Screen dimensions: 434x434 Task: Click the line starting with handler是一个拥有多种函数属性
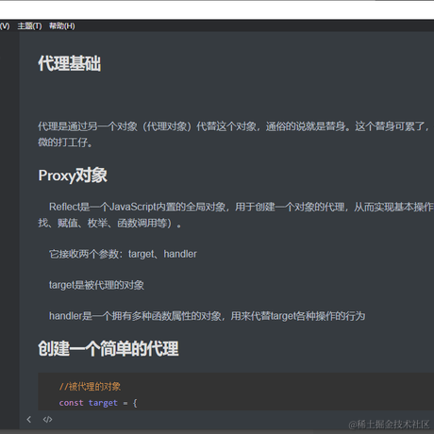pyautogui.click(x=207, y=316)
